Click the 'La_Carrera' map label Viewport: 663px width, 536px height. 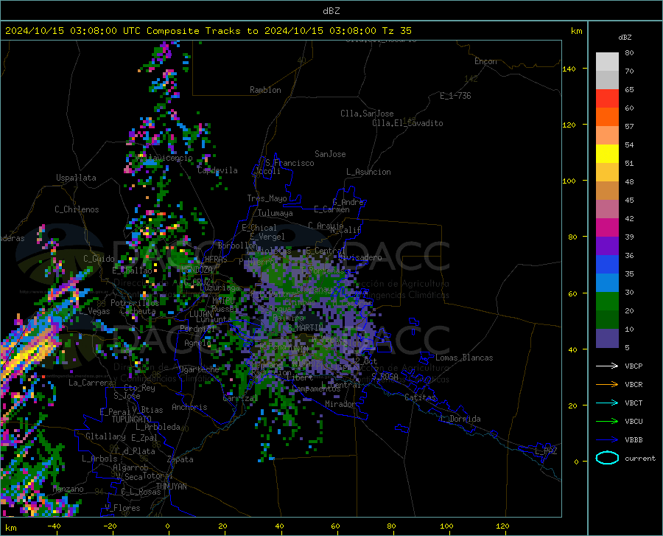pyautogui.click(x=91, y=383)
